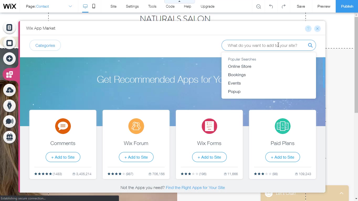Open the Media upload cloud icon
Image resolution: width=358 pixels, height=201 pixels.
coord(9,90)
